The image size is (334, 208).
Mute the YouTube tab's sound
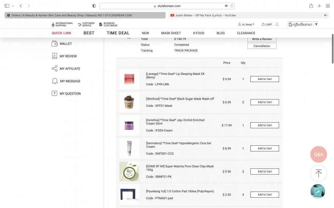[325, 15]
